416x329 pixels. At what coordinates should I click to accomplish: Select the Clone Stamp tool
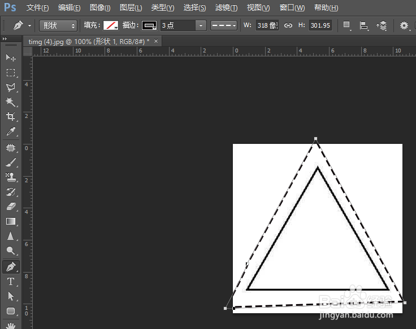[11, 177]
